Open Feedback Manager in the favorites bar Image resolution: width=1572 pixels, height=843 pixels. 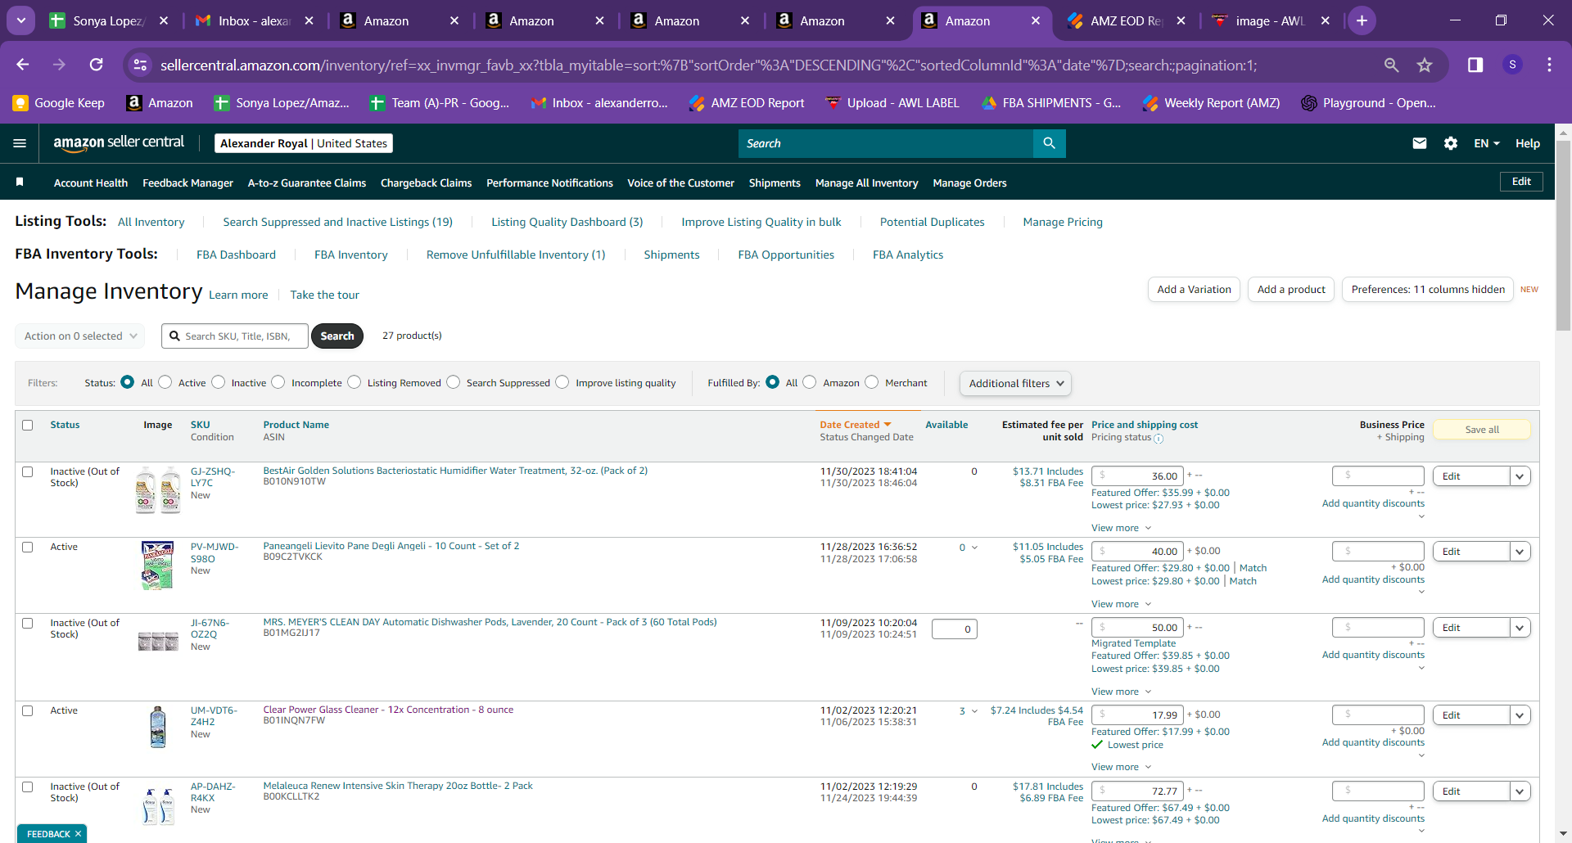187,183
